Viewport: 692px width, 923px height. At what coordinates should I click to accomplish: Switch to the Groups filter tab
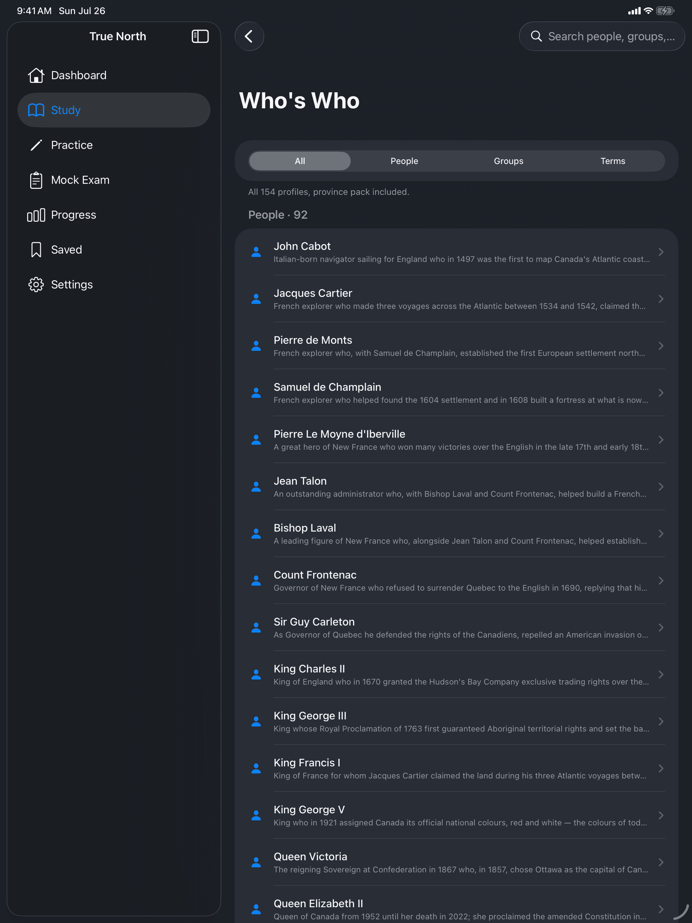(509, 161)
